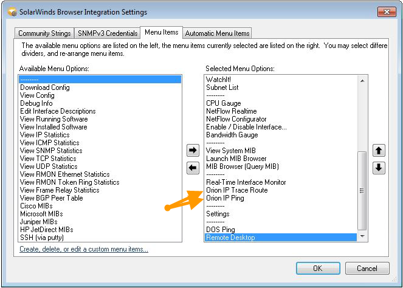Pick View Running Software
The width and height of the screenshot is (403, 288).
coord(100,119)
